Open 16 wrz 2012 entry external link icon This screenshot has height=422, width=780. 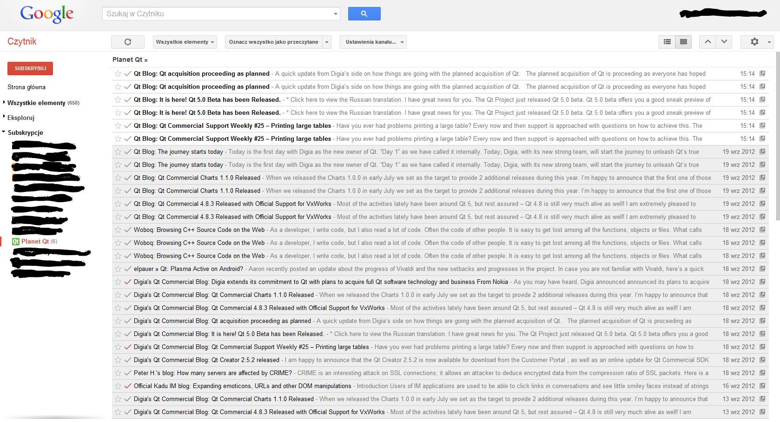coord(762,386)
